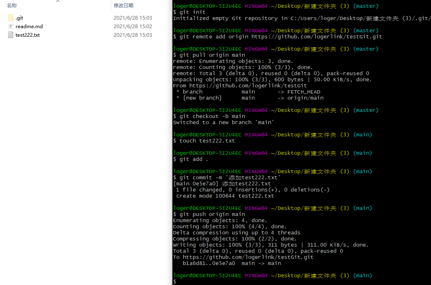This screenshot has width=431, height=285.
Task: Click the readme.md date 2021/6/28 15:02
Action: (133, 27)
